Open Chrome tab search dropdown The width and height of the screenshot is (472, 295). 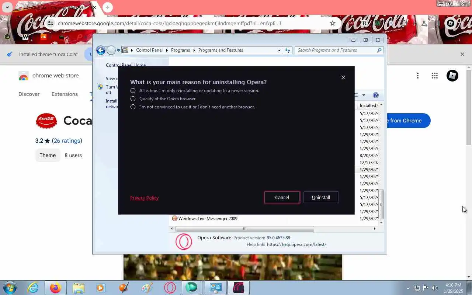pyautogui.click(x=7, y=7)
